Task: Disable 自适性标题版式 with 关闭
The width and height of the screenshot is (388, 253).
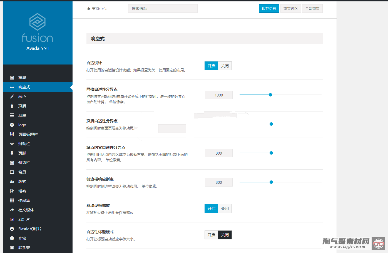Action: click(225, 235)
